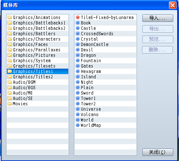Click the folder icon beside Audio/ME
This screenshot has height=161, width=179.
pyautogui.click(x=10, y=93)
